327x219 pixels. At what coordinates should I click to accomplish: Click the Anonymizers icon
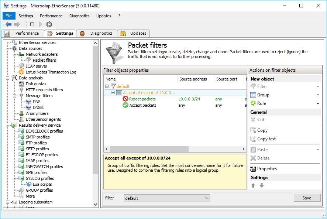21,113
